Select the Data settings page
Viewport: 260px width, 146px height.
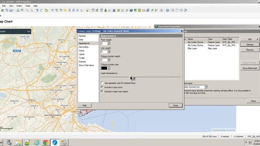(x=81, y=40)
